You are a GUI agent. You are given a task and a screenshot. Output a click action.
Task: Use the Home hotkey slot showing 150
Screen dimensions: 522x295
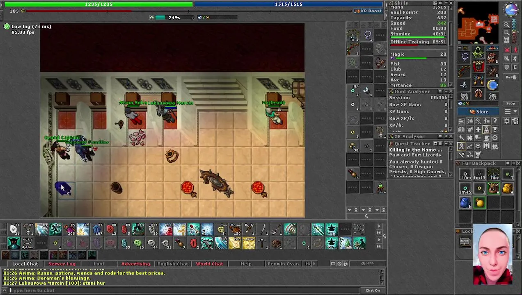pos(235,229)
